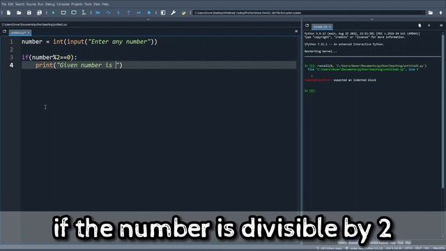Collapse the toolbar handle chevron above the editor
This screenshot has width=446, height=251.
[148, 20]
